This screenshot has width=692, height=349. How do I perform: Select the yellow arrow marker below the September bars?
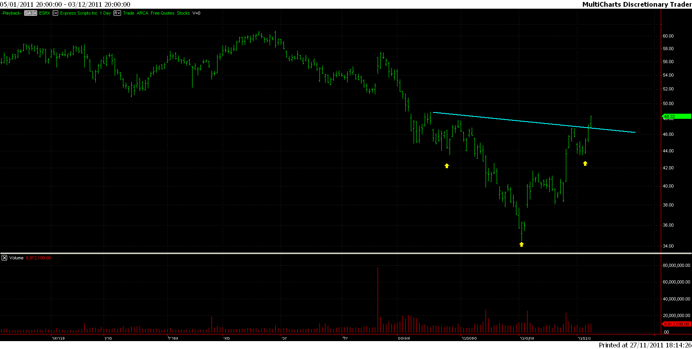[x=447, y=166]
